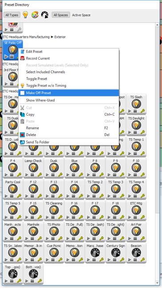Select the Beacon effect preset icon
Screen dimensions: 162x290
pos(136,253)
